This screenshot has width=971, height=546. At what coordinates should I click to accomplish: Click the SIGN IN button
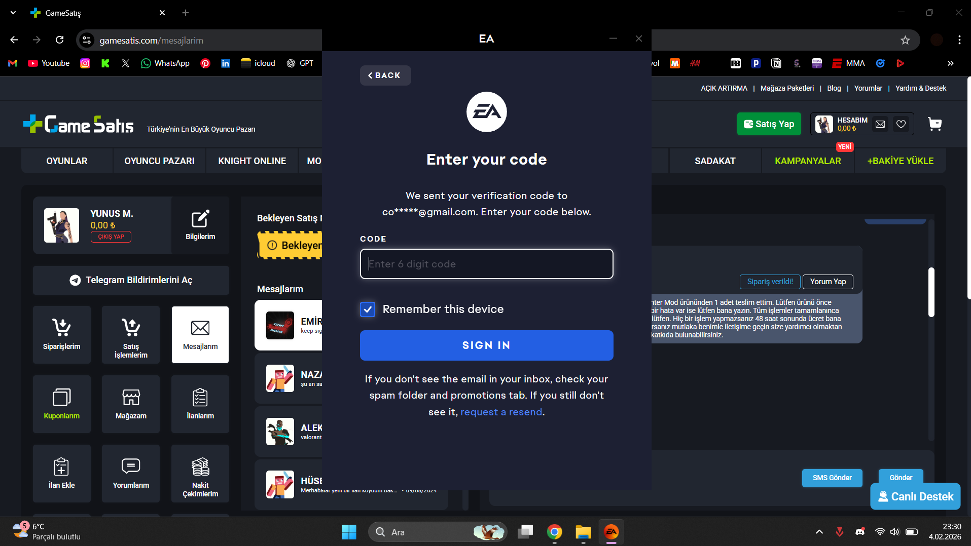click(487, 345)
